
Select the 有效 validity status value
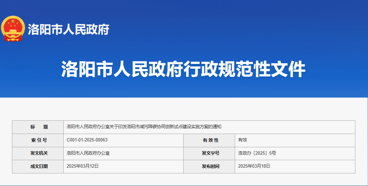pyautogui.click(x=243, y=140)
